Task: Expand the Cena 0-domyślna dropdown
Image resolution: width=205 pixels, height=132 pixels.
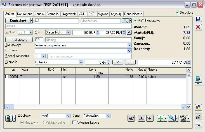Action: point(108,116)
